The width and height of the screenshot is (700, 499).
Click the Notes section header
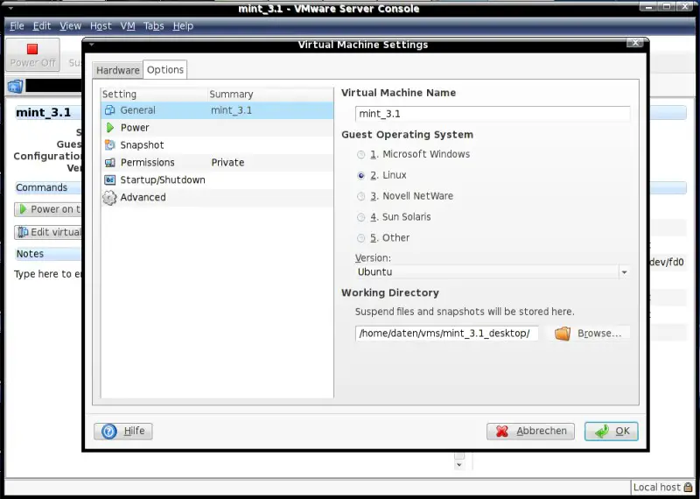48,254
